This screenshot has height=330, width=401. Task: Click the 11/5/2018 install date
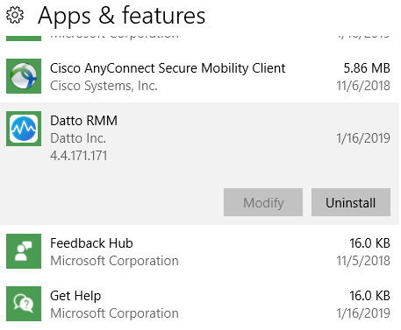(363, 261)
